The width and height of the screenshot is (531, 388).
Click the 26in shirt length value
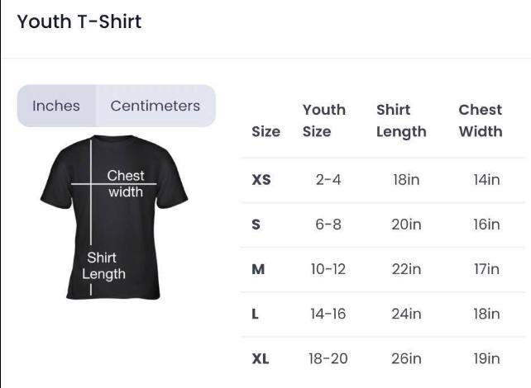click(x=406, y=358)
